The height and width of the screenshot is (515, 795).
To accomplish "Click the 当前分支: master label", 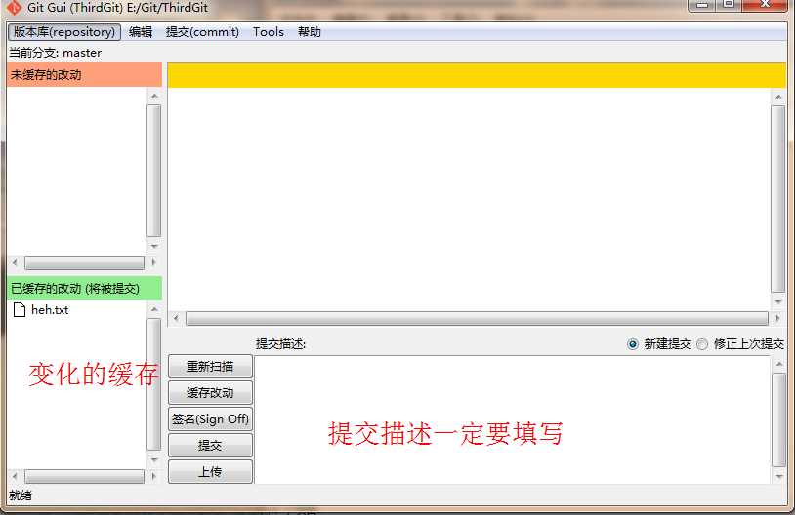I will tap(56, 53).
